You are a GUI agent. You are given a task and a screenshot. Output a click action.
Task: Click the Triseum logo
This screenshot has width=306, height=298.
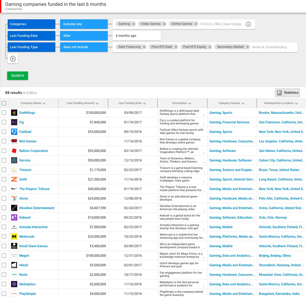click(14, 170)
